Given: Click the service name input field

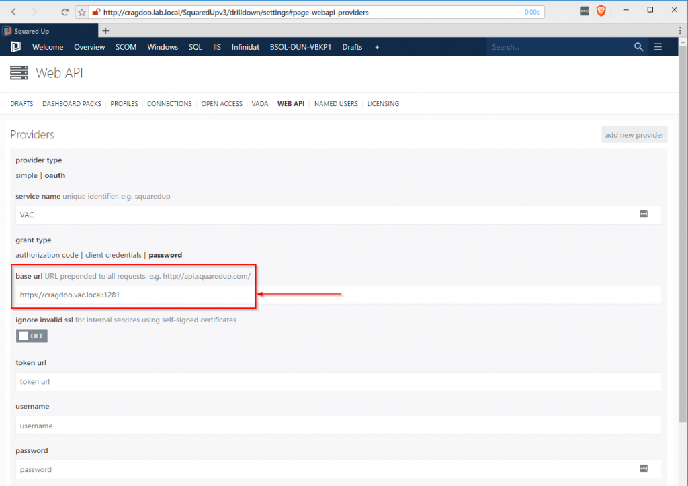Looking at the screenshot, I should (x=339, y=215).
